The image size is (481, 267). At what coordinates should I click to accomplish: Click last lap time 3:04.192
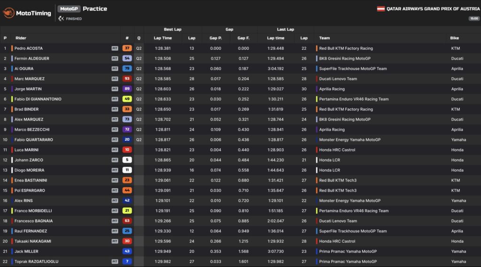(275, 69)
